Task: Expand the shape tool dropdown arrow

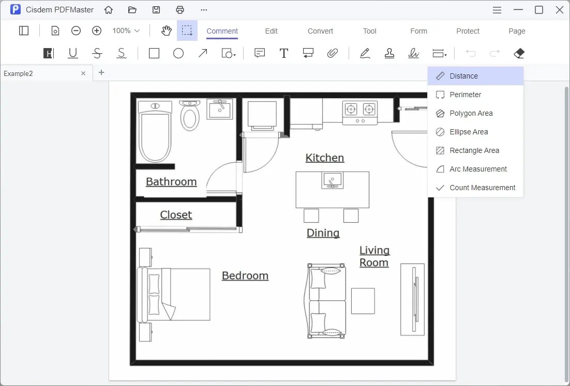Action: coord(234,55)
